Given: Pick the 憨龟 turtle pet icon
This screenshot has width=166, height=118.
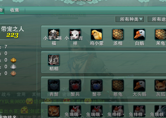Looking at the screenshot, I should tap(118, 85).
